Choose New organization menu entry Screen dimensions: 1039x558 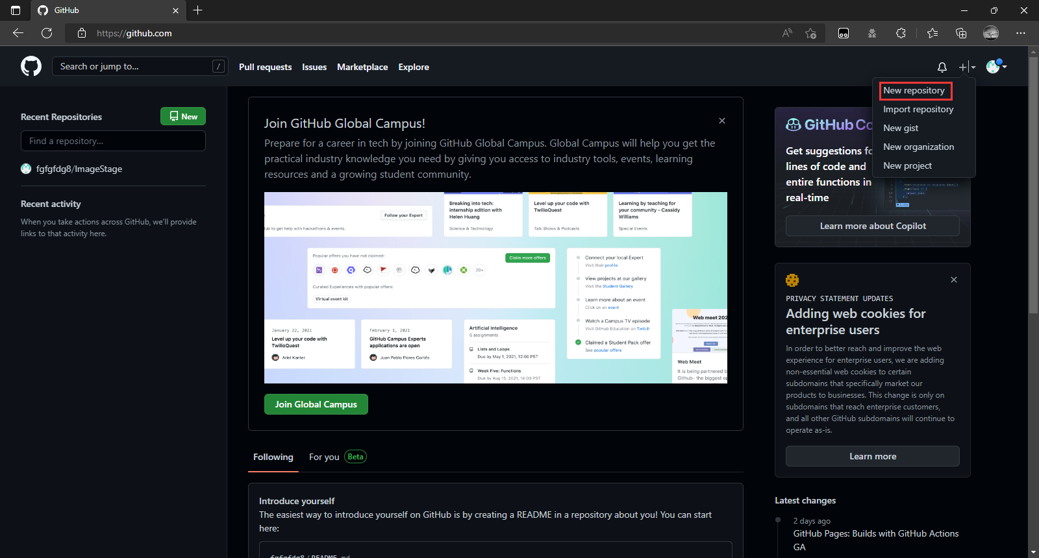click(918, 147)
